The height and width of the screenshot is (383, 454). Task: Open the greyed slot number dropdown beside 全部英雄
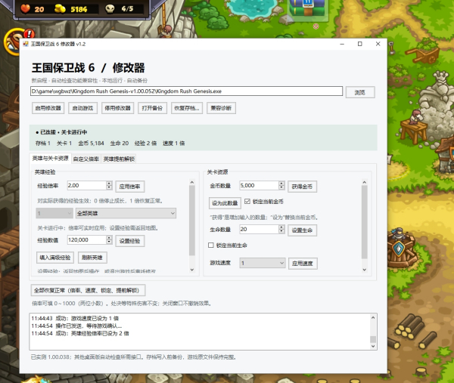(x=54, y=213)
